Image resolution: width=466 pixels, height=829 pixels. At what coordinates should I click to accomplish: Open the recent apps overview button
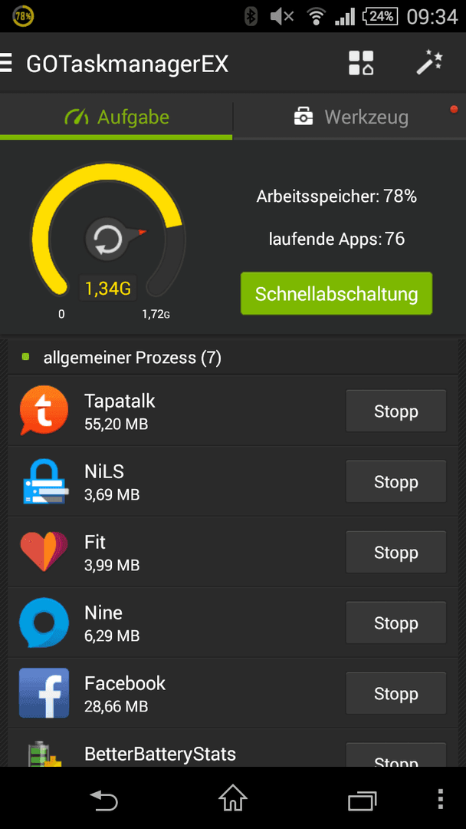tap(363, 800)
